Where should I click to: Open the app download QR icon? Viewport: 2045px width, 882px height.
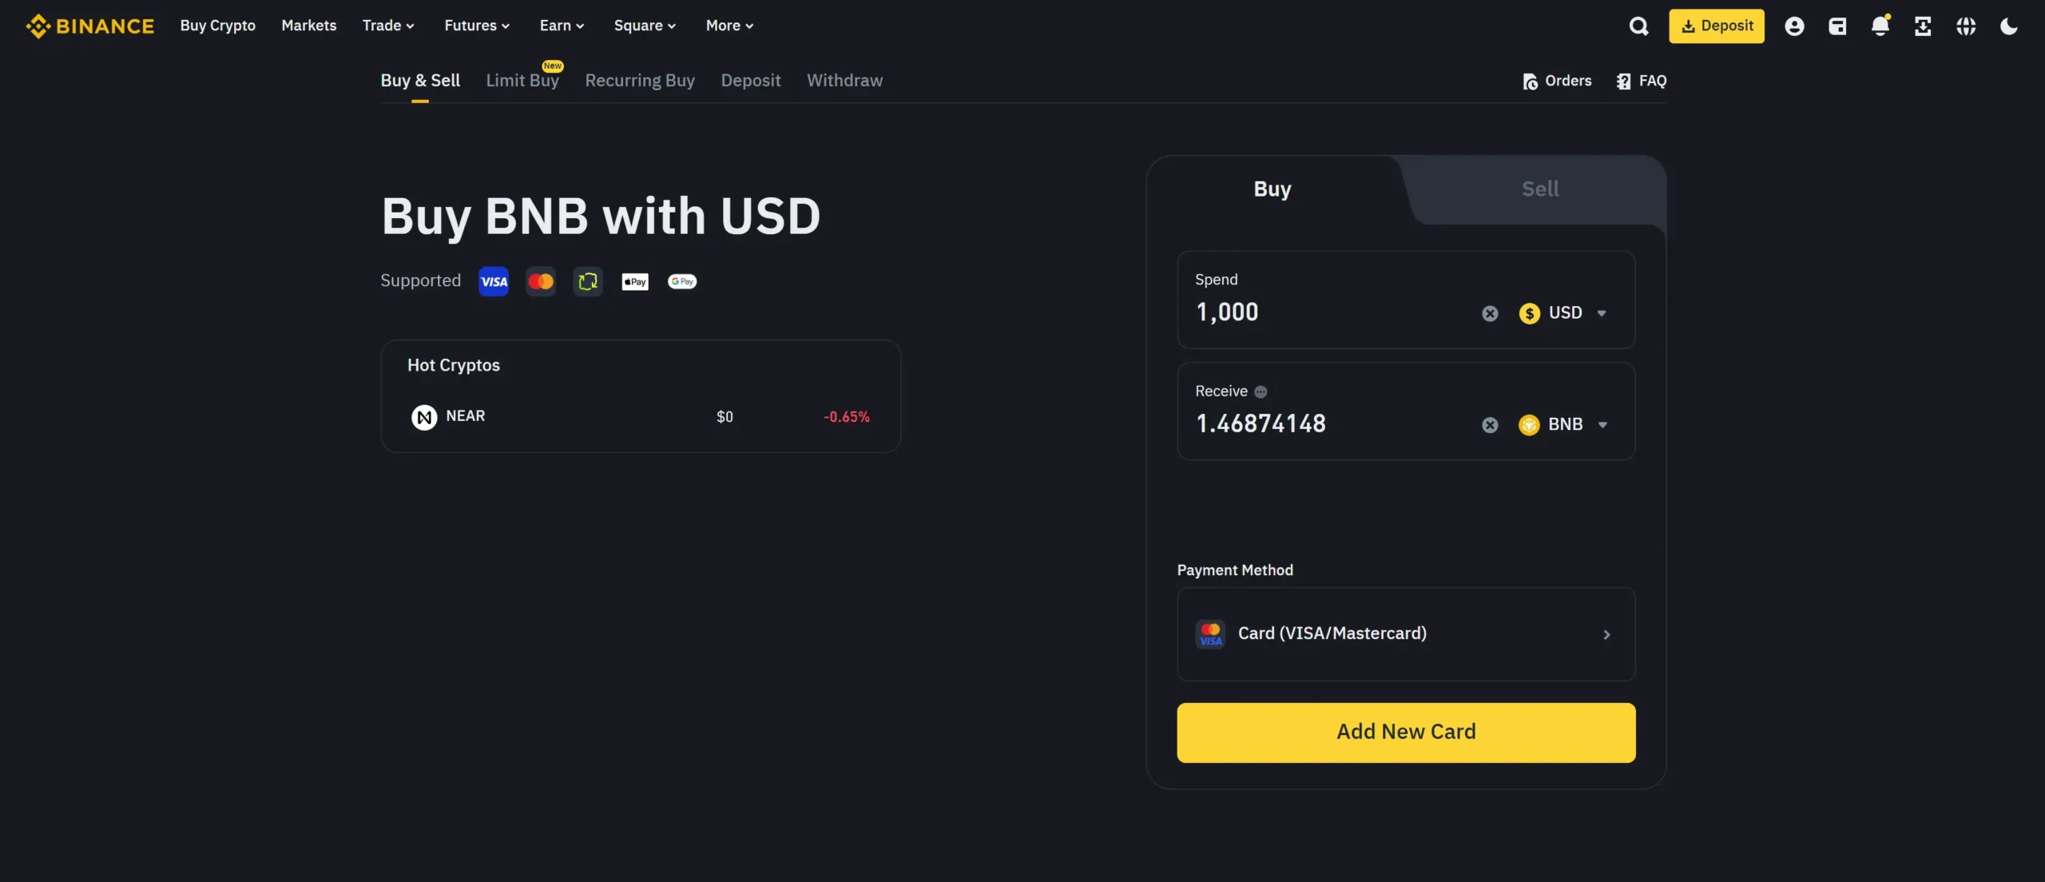[x=1923, y=26]
